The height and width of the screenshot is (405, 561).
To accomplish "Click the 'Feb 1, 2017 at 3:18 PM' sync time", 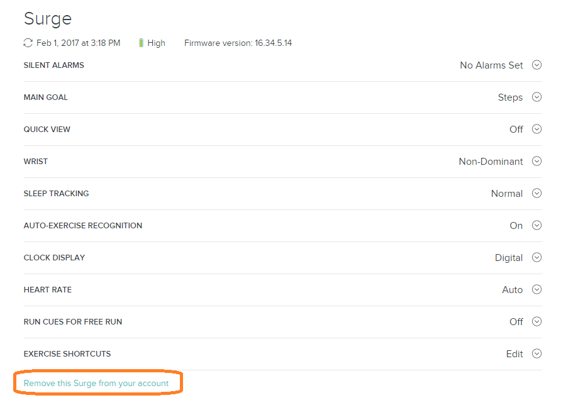I will 79,43.
